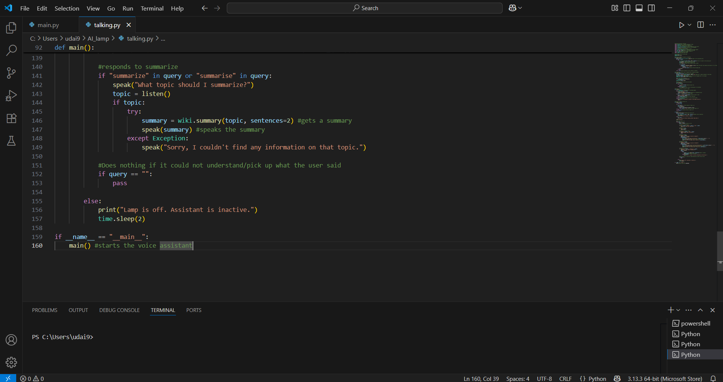Split the editor to the right
Viewport: 723px width, 382px height.
point(700,25)
